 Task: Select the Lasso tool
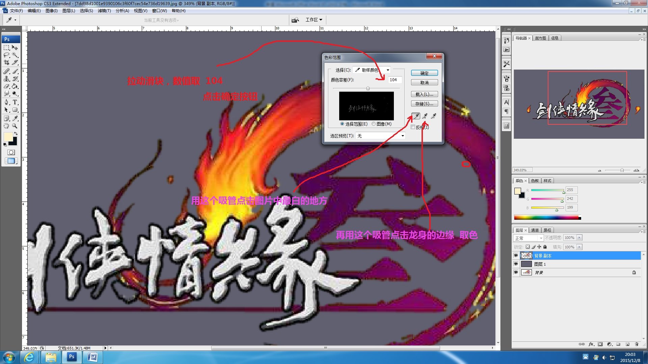6,55
